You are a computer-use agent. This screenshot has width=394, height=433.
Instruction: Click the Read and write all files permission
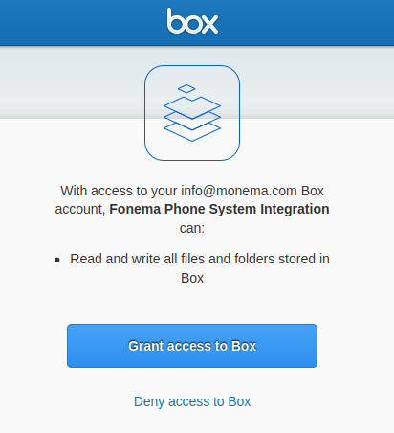tap(200, 268)
